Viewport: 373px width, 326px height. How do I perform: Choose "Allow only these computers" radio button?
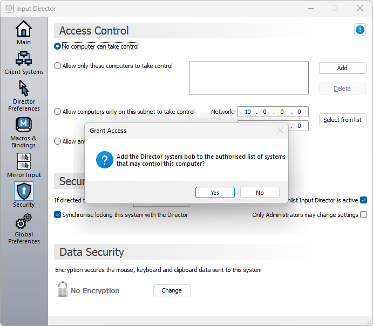pyautogui.click(x=58, y=66)
